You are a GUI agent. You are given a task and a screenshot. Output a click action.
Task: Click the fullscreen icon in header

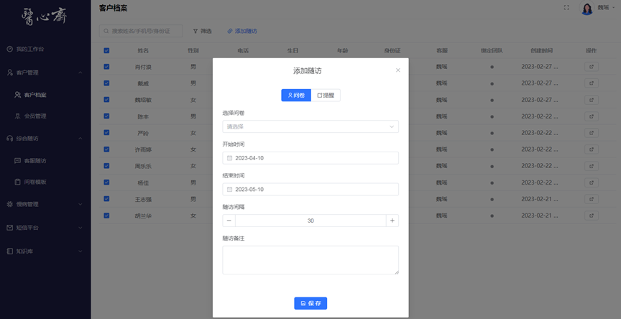[x=566, y=7]
